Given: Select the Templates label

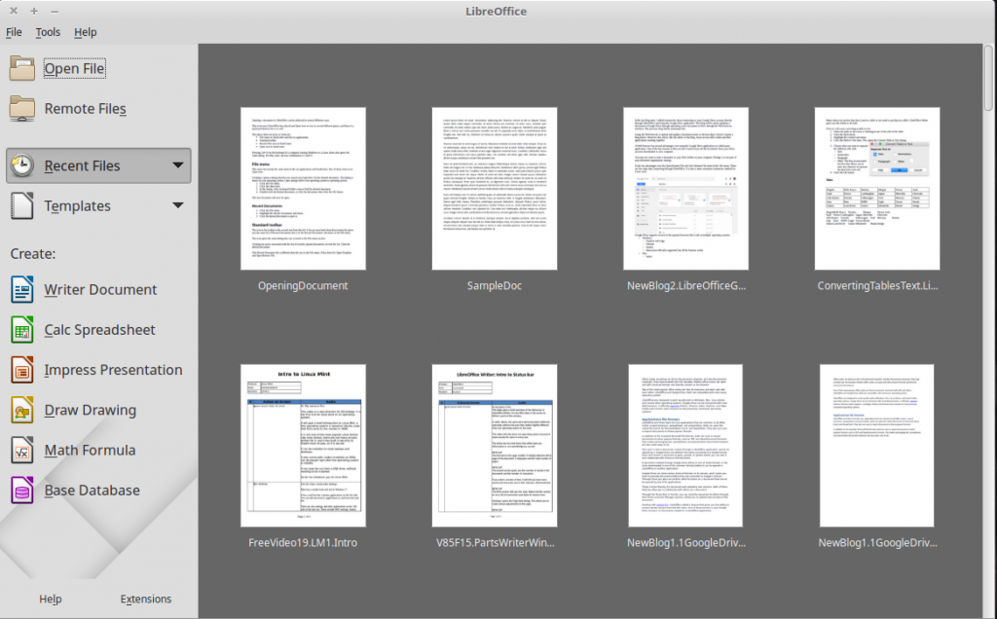Looking at the screenshot, I should 78,206.
